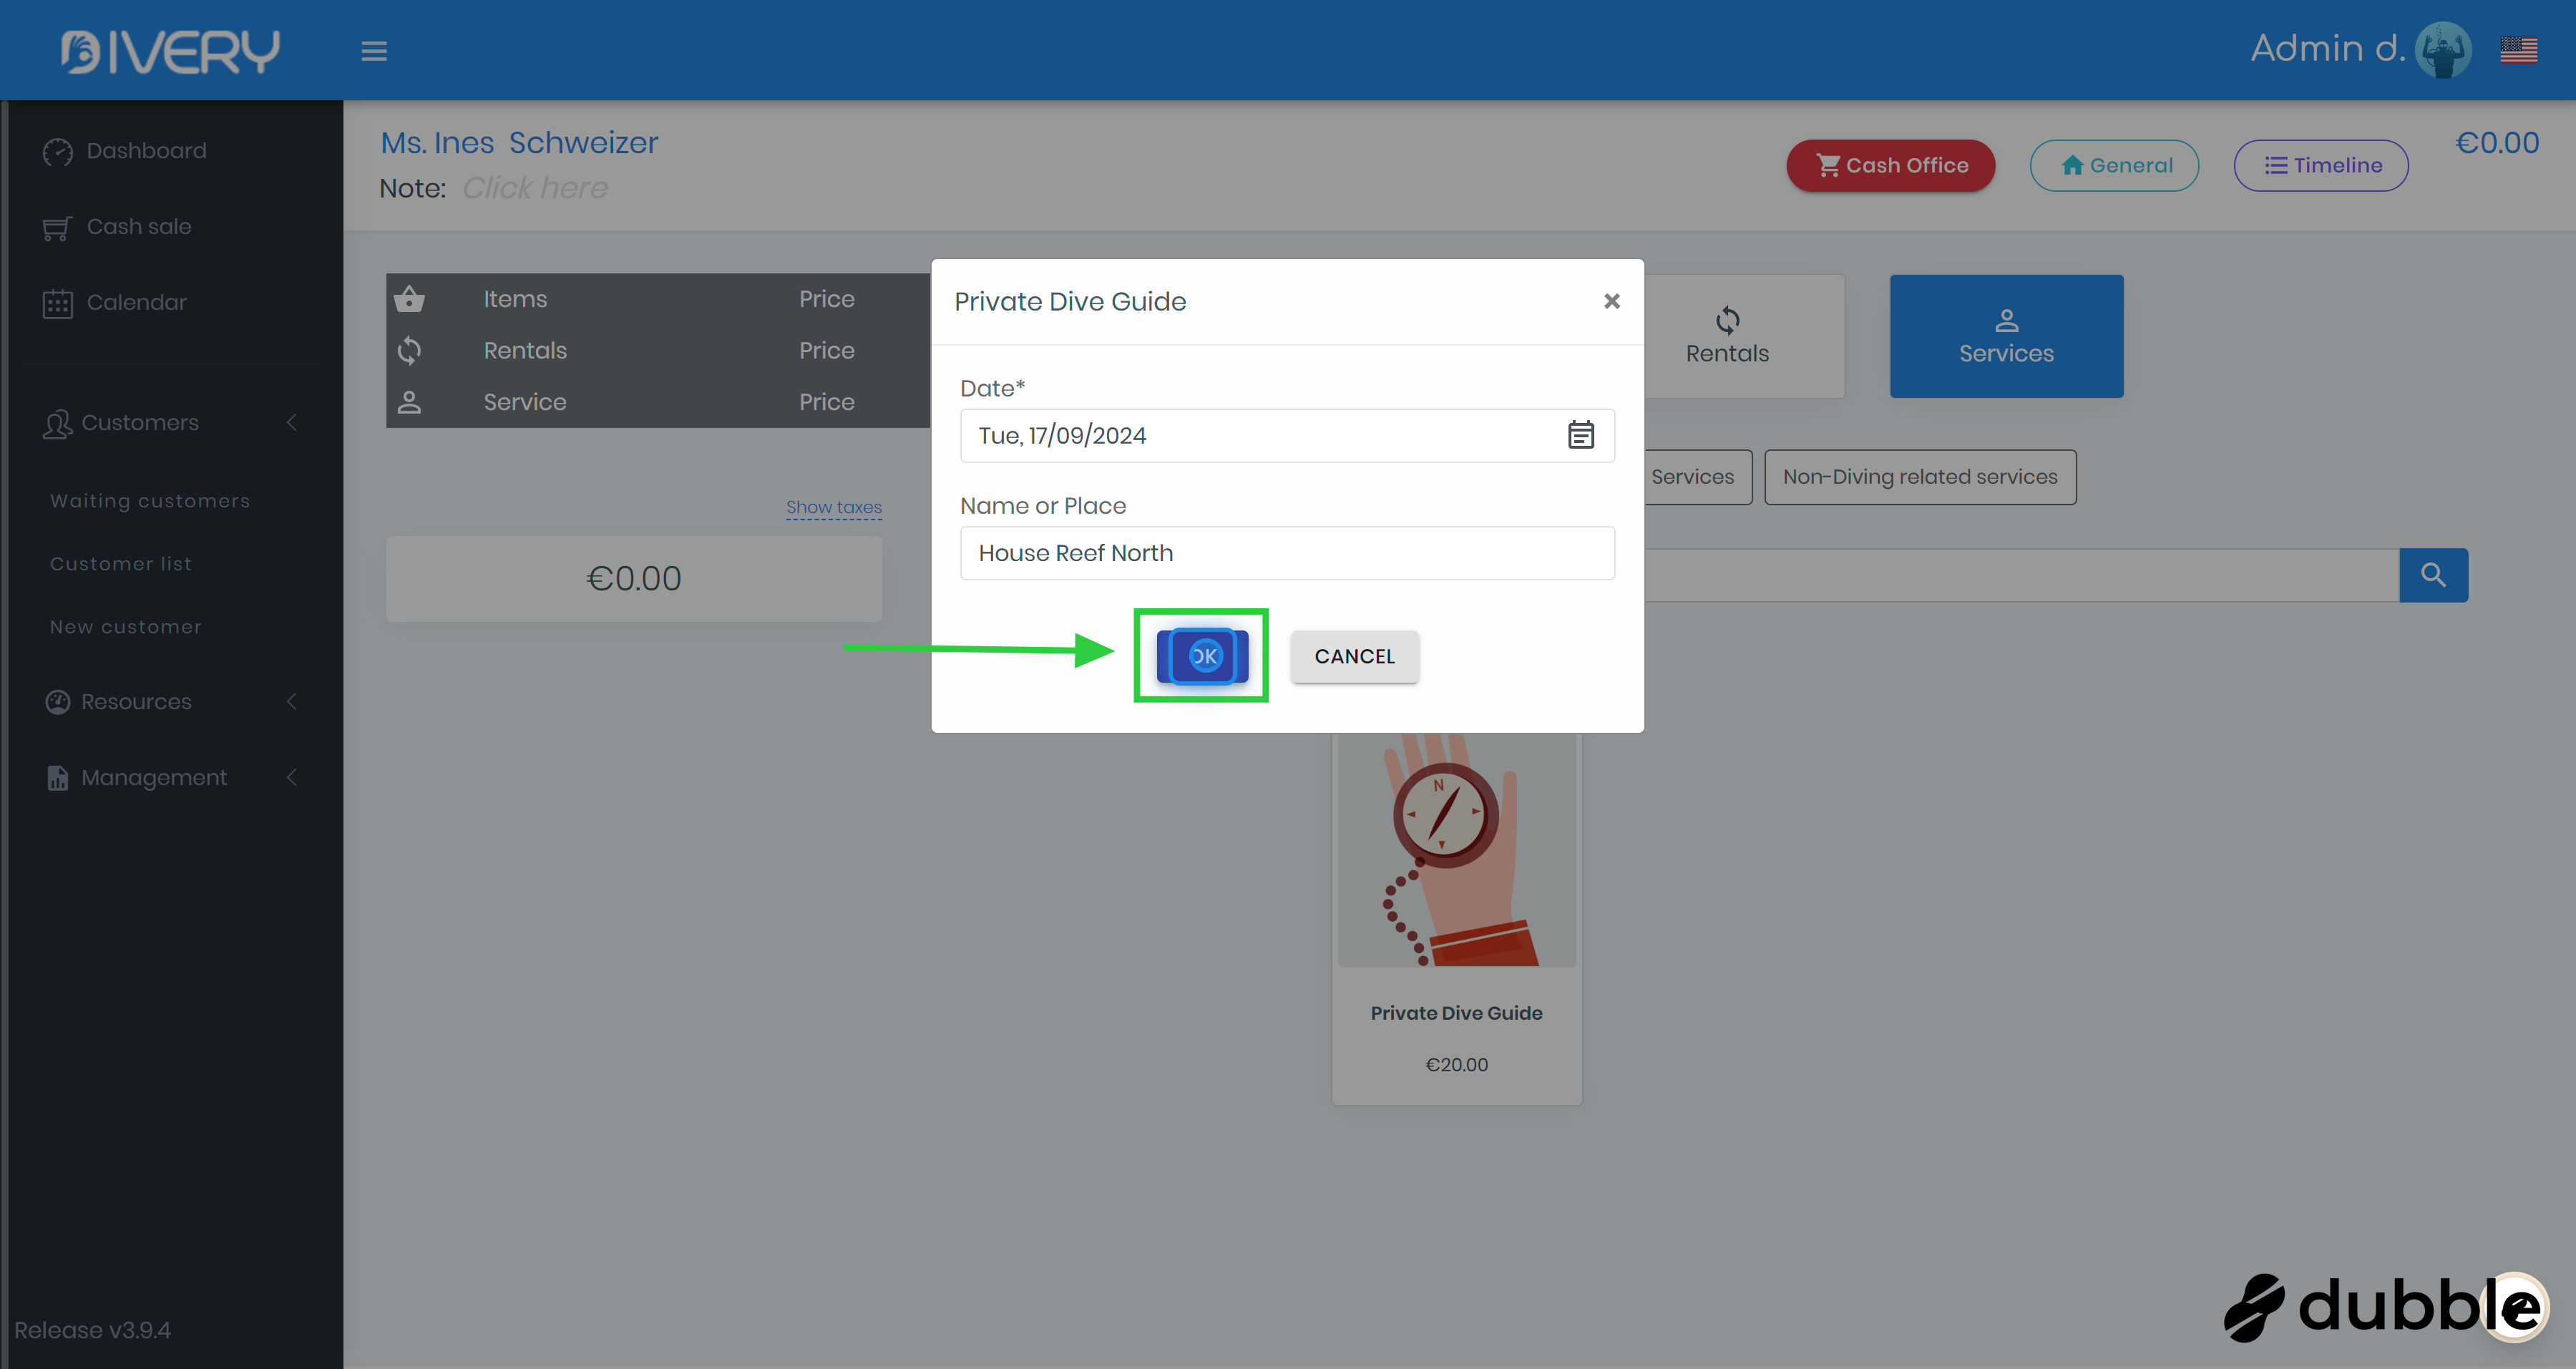
Task: Open Dashboard from the sidebar
Action: click(146, 151)
